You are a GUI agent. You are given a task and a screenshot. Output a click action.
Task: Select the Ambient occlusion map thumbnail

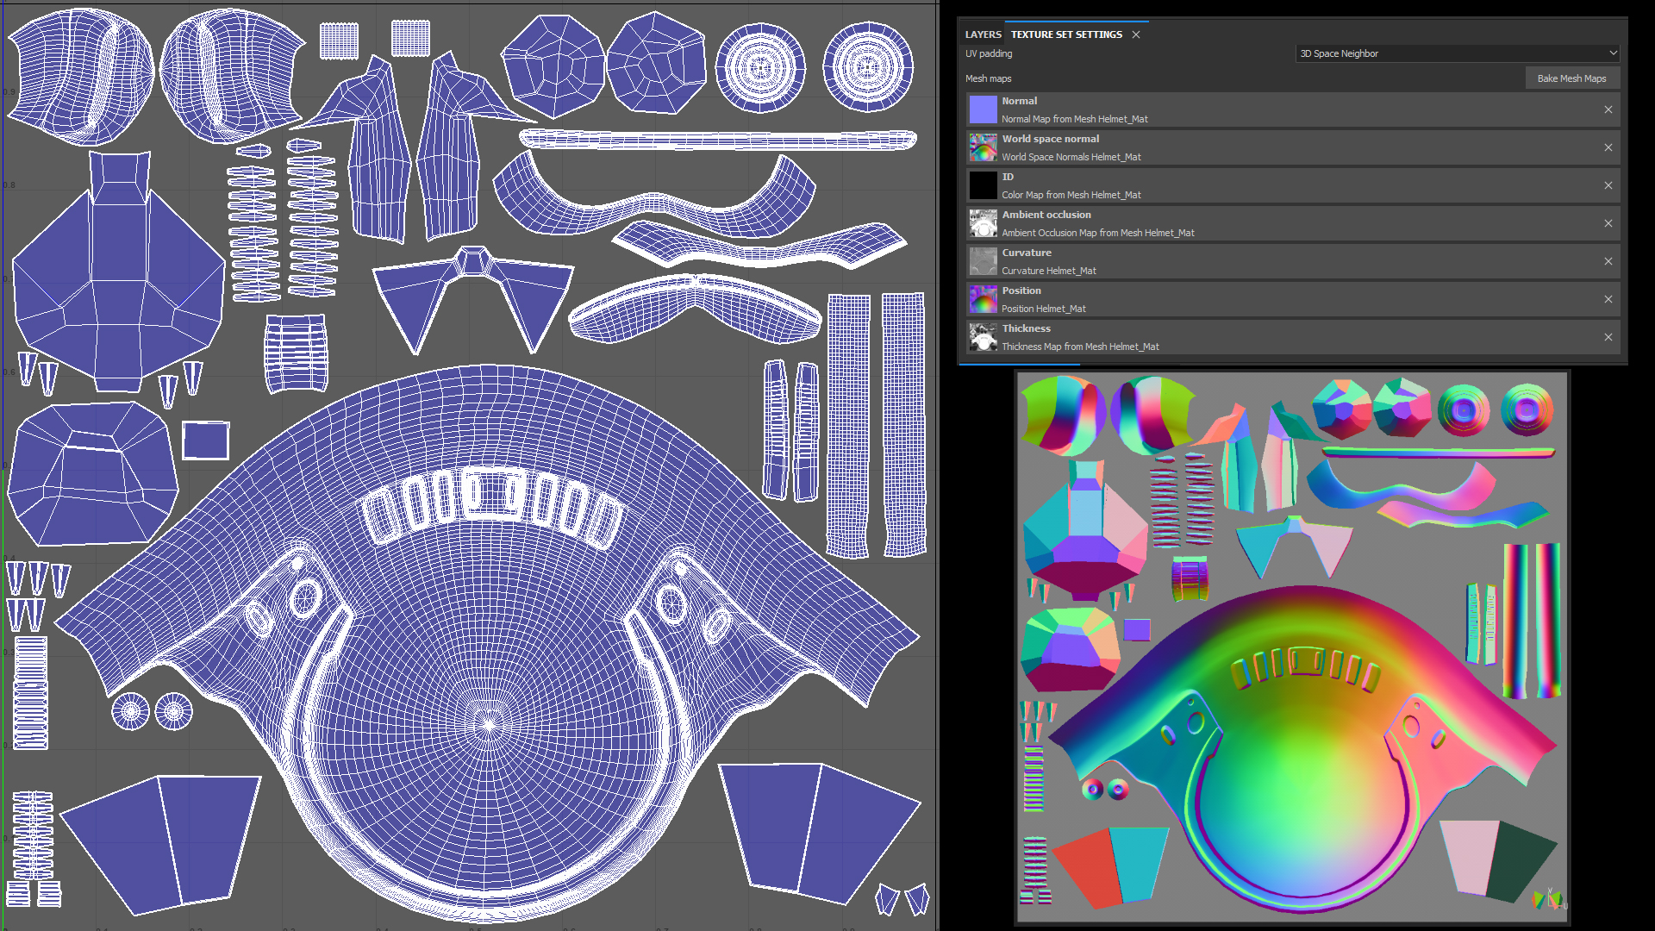(x=983, y=223)
